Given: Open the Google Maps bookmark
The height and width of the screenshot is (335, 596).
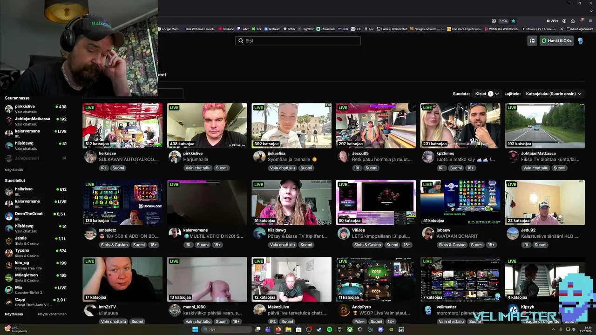Looking at the screenshot, I should pos(168,29).
